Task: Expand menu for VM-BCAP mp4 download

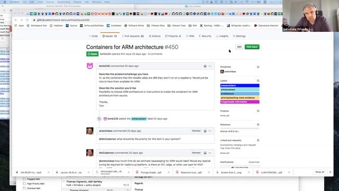Action: tap(48, 172)
